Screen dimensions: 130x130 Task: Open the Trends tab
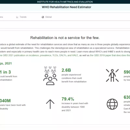point(21,17)
